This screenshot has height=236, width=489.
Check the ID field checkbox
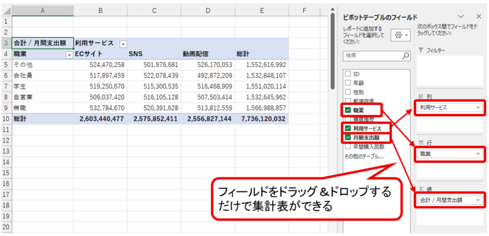(348, 74)
